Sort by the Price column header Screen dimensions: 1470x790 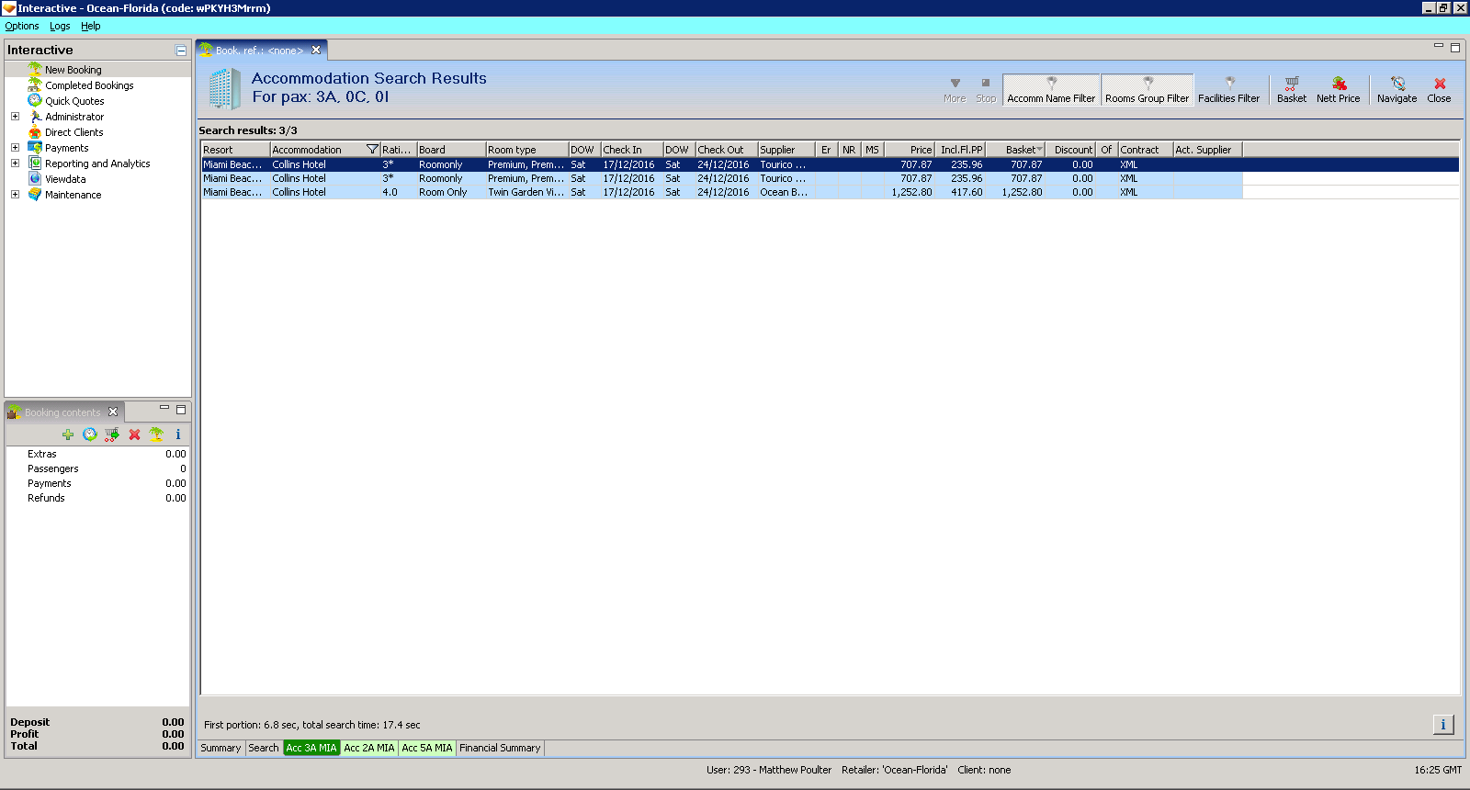point(910,150)
